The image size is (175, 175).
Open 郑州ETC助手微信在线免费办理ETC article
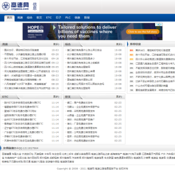coord(22,103)
